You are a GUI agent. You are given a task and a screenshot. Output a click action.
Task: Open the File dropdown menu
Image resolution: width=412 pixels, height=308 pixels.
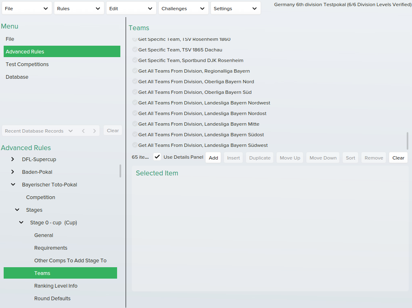click(x=27, y=9)
